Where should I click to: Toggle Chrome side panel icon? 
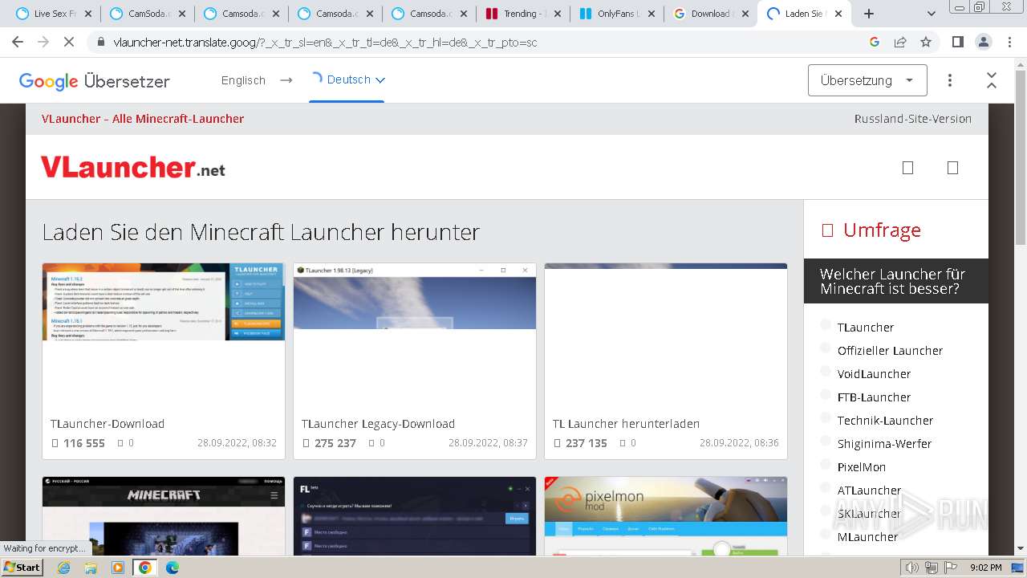point(957,42)
